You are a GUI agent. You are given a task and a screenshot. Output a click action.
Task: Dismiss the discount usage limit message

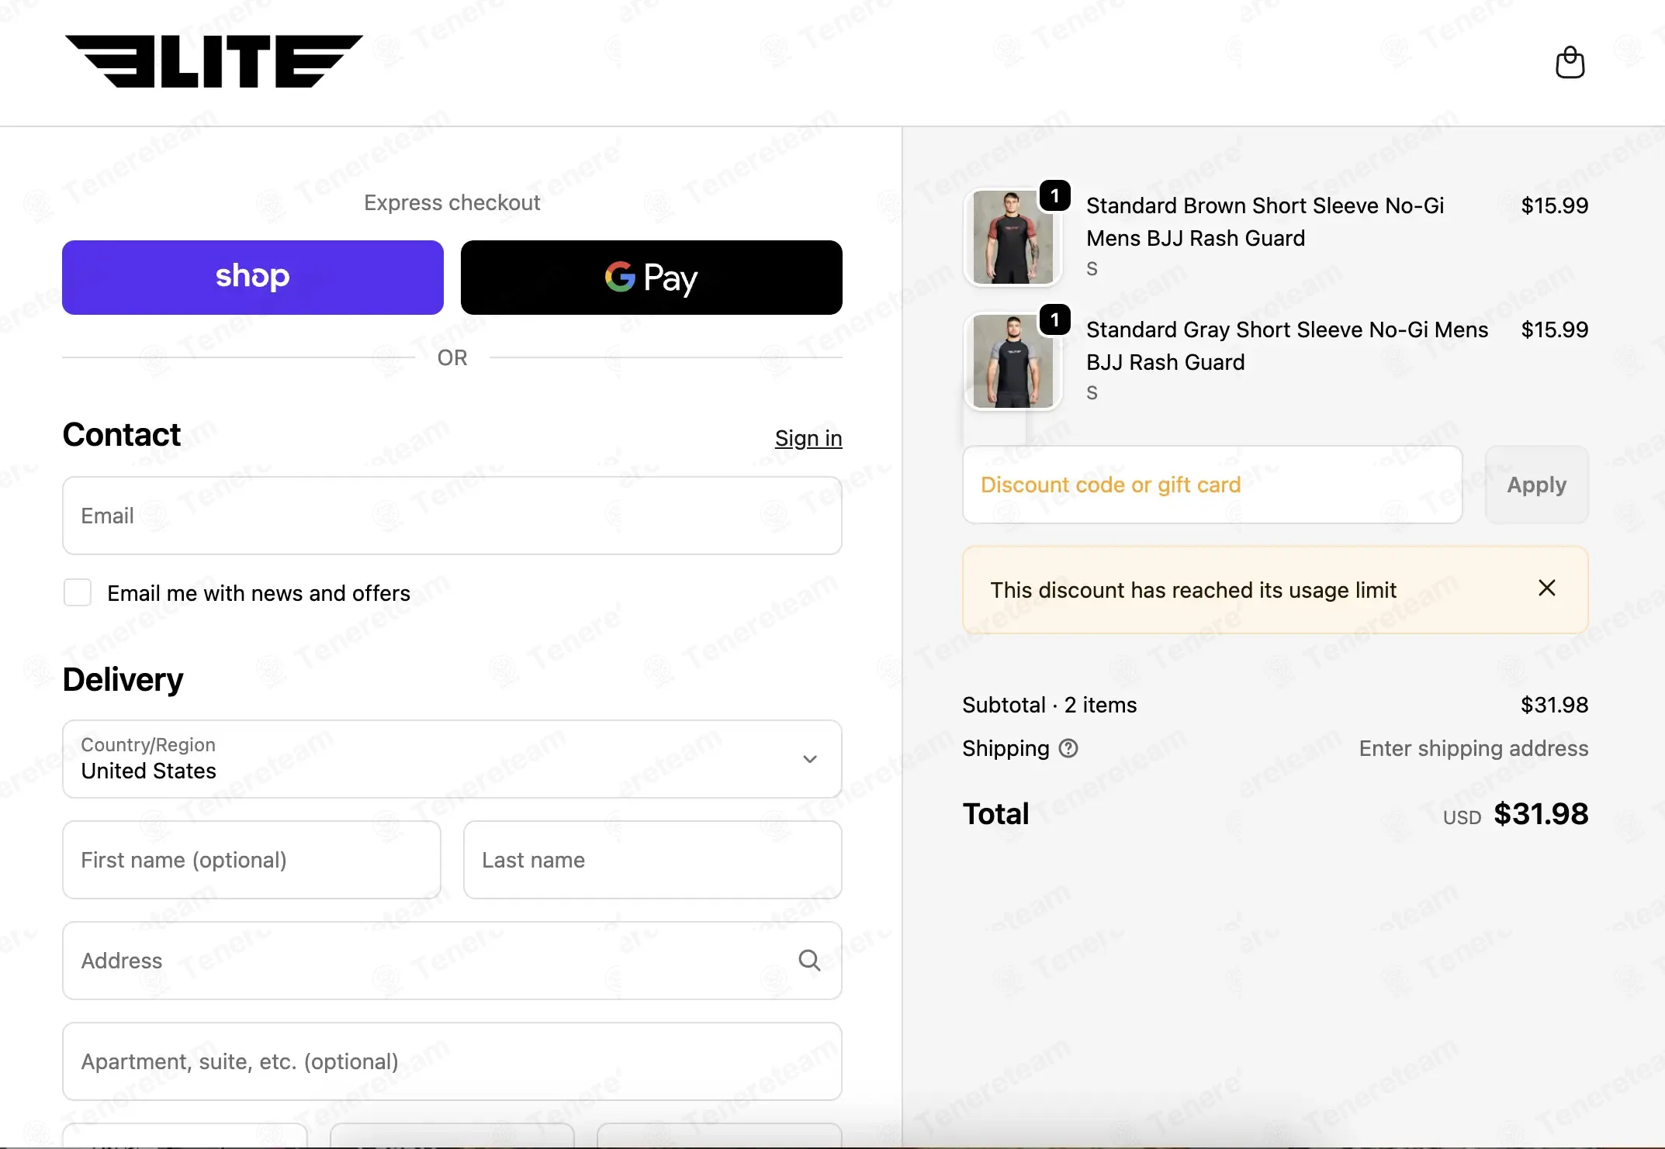(1546, 588)
